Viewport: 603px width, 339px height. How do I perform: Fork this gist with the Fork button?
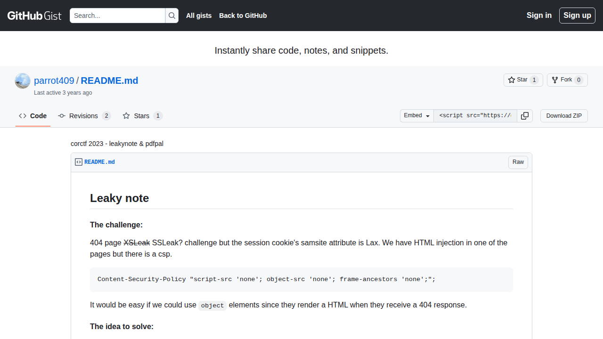tap(567, 80)
